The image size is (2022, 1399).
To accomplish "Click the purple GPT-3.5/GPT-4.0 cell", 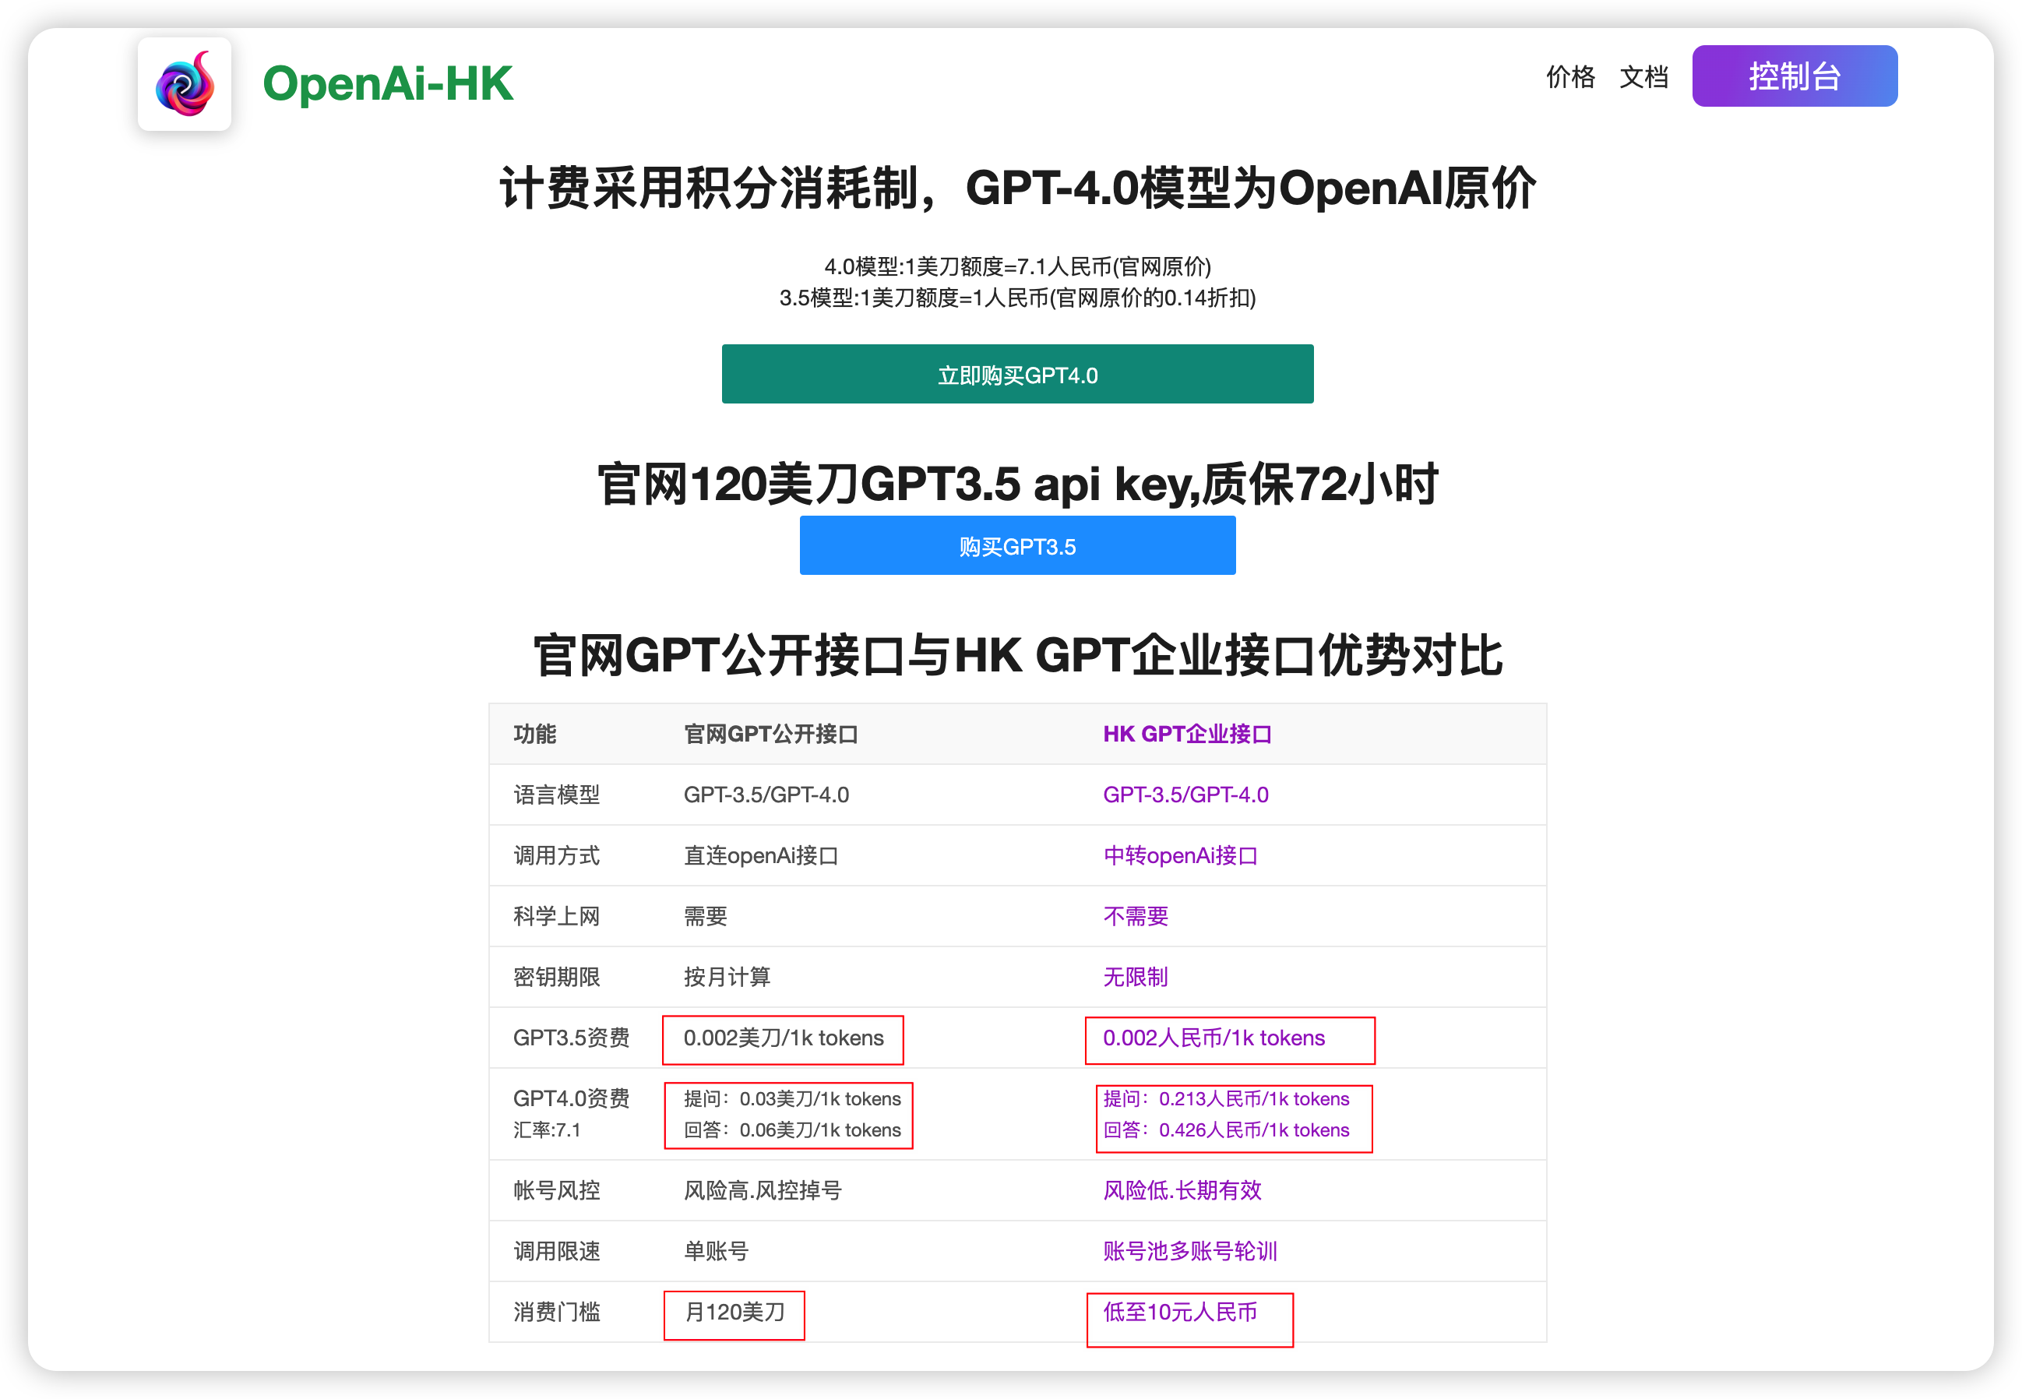I will point(1185,795).
